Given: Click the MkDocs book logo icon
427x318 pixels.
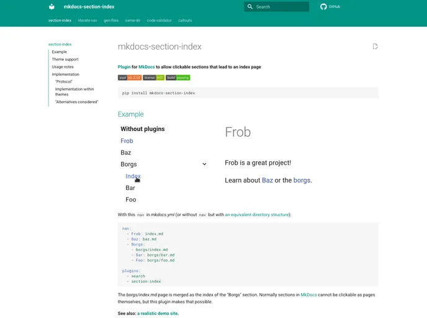Looking at the screenshot, I should pos(52,7).
